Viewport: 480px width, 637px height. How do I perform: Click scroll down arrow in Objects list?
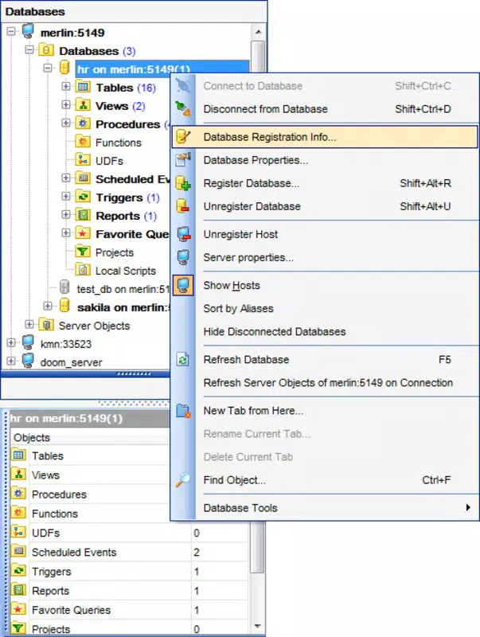(257, 626)
